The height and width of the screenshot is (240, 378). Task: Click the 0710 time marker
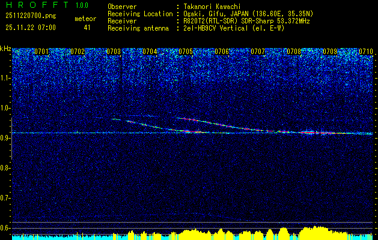366,52
